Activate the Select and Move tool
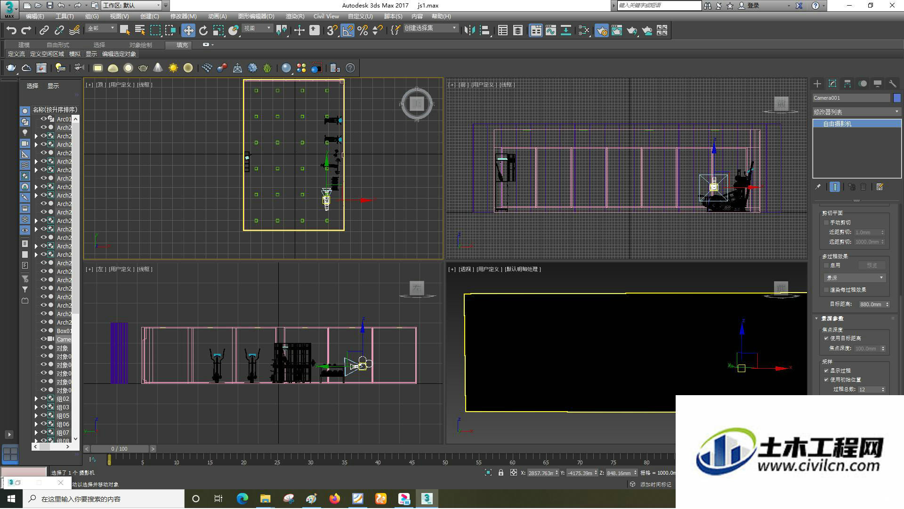Image resolution: width=904 pixels, height=509 pixels. pyautogui.click(x=188, y=31)
